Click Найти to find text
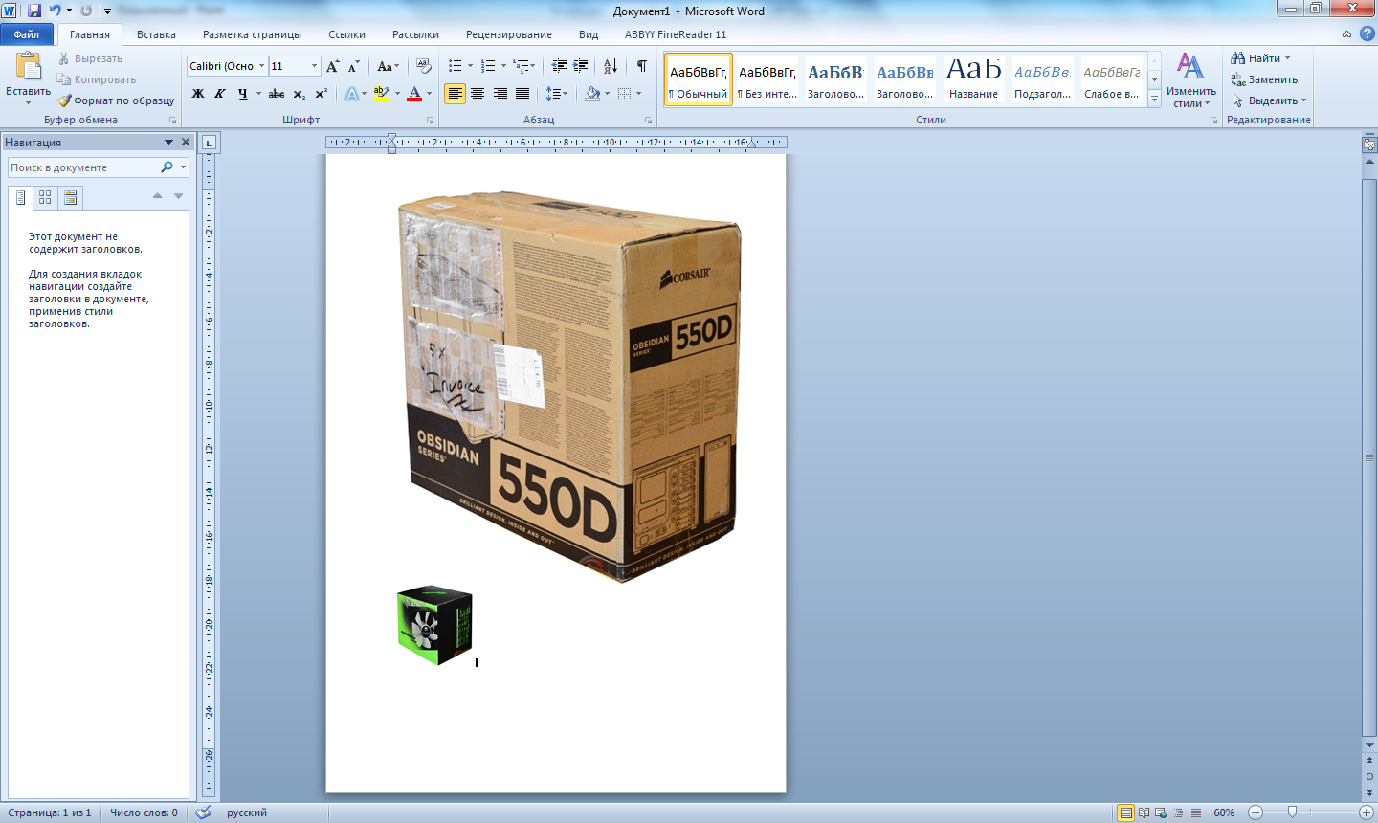Viewport: 1378px width, 823px height. (1261, 58)
